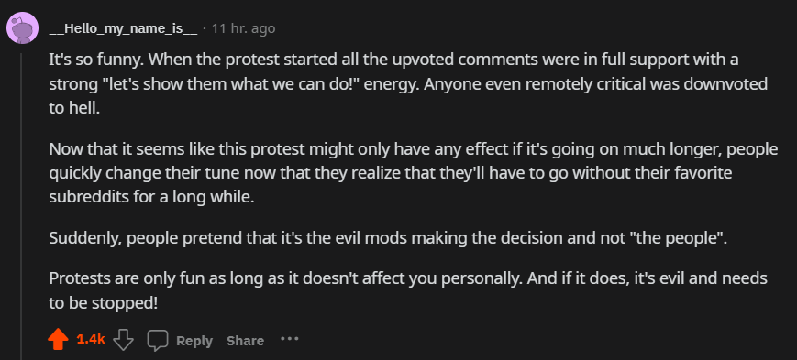
Task: Click the paragraph starting 'Protests are only fun'
Action: (x=408, y=290)
